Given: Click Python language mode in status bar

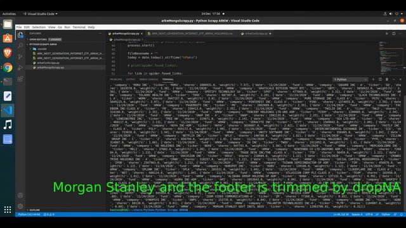Looking at the screenshot, I should click(386, 215).
